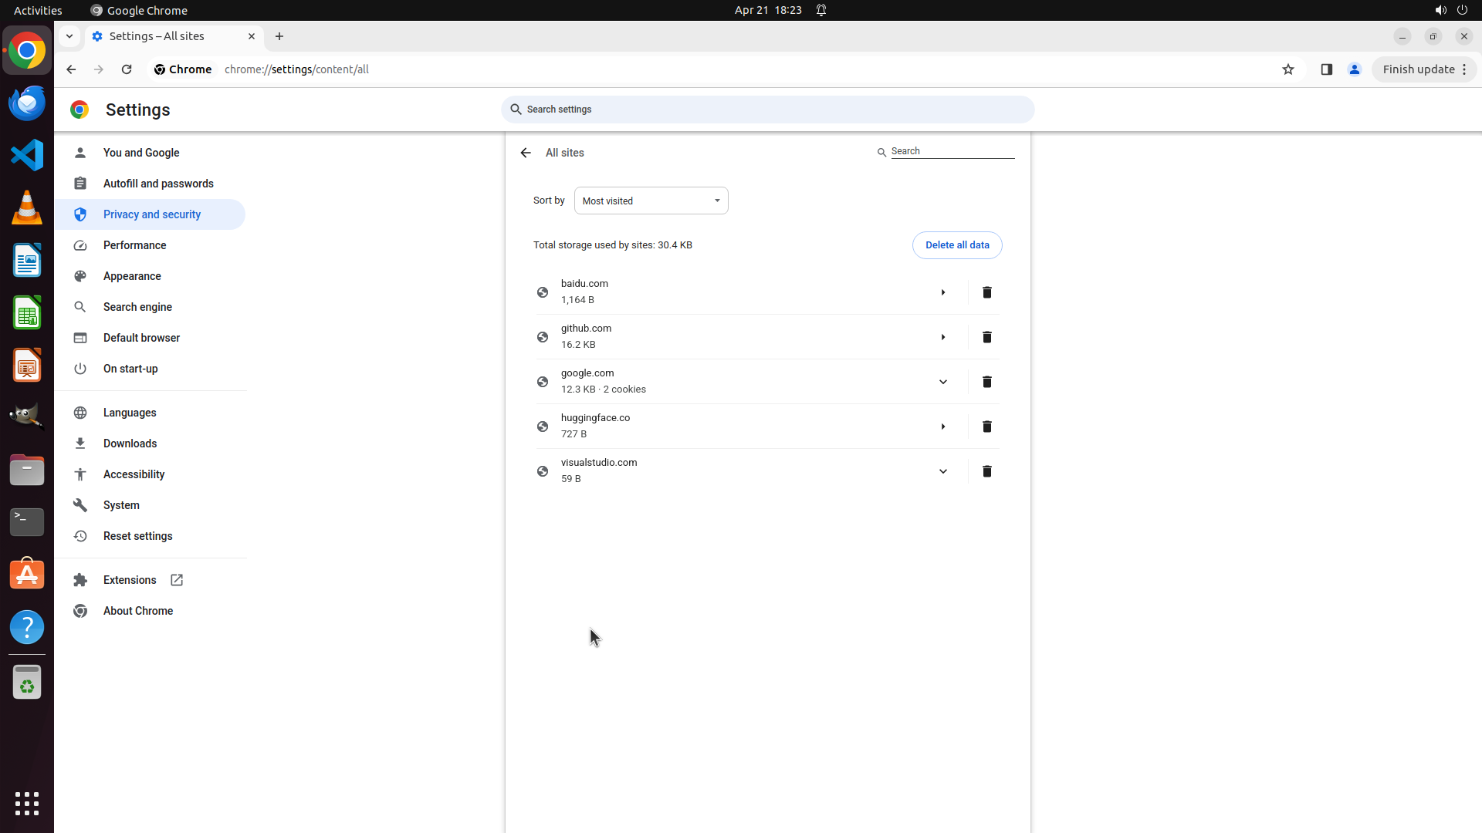The height and width of the screenshot is (833, 1482).
Task: Click the Finish update button
Action: (1418, 69)
